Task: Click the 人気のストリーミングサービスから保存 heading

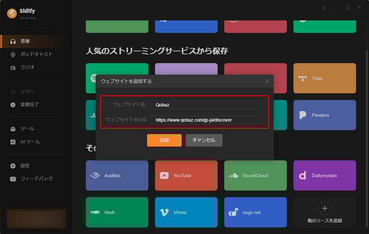Action: [x=157, y=51]
